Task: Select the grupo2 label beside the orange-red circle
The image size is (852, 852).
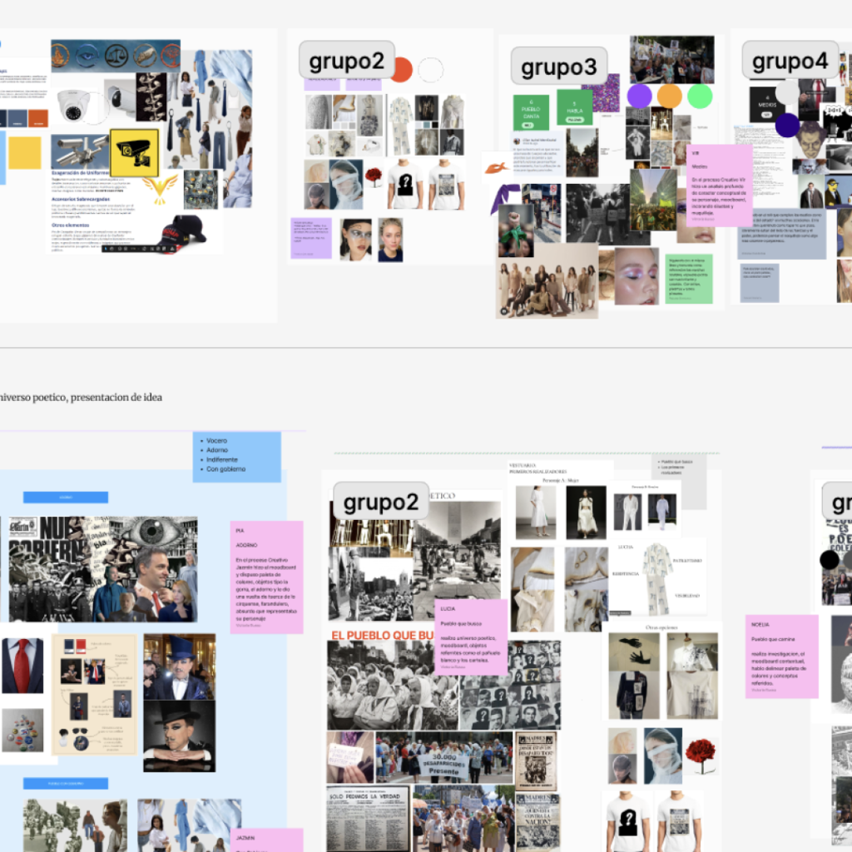Action: [x=347, y=60]
